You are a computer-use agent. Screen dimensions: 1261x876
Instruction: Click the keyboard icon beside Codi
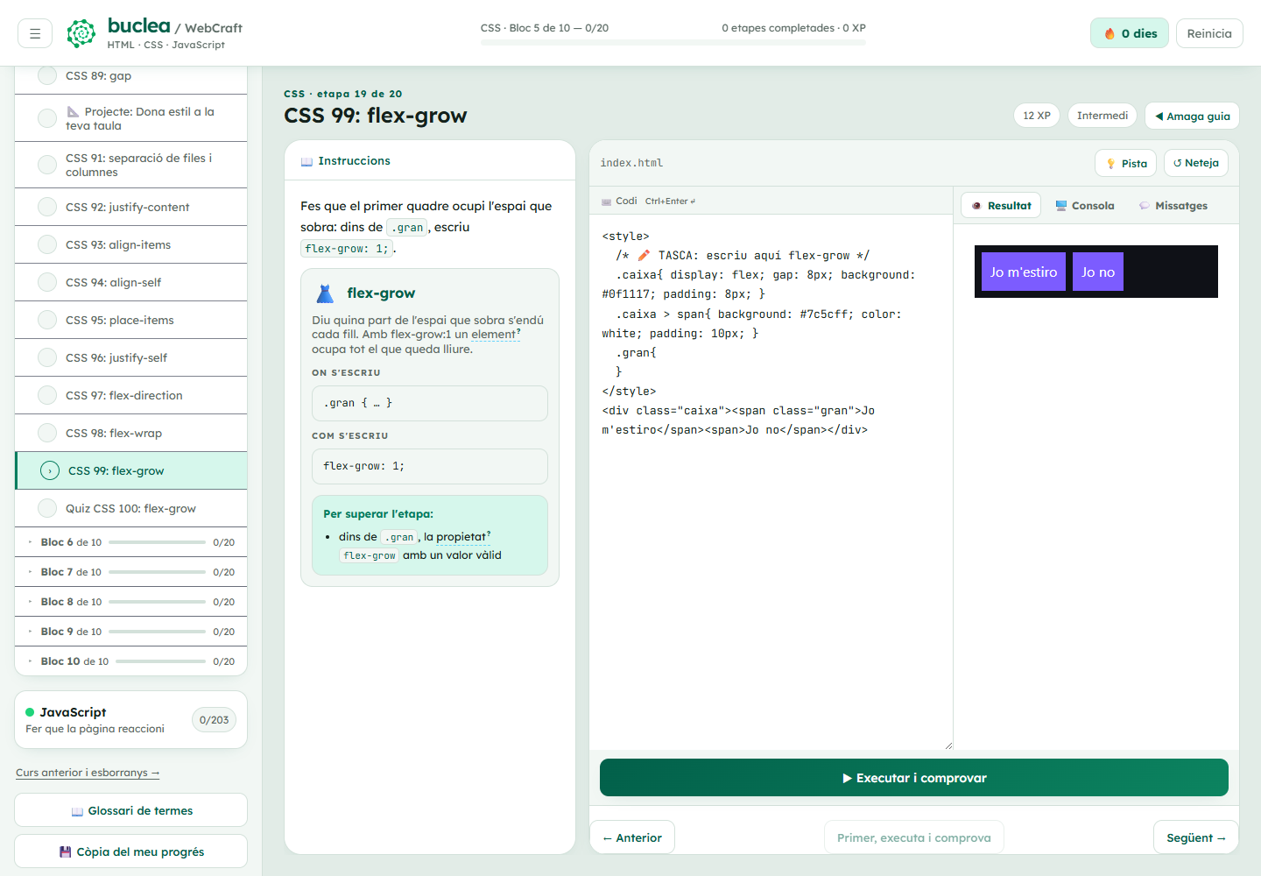606,201
